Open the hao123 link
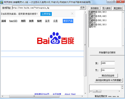Image resolution: width=125 pixels, height=99 pixels. 13,21
